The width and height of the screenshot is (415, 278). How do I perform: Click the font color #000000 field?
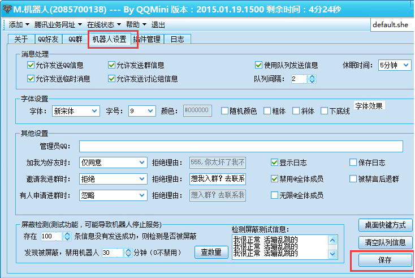pos(197,111)
